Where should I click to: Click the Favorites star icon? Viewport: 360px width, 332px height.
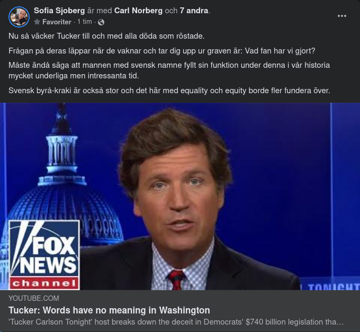pyautogui.click(x=37, y=22)
